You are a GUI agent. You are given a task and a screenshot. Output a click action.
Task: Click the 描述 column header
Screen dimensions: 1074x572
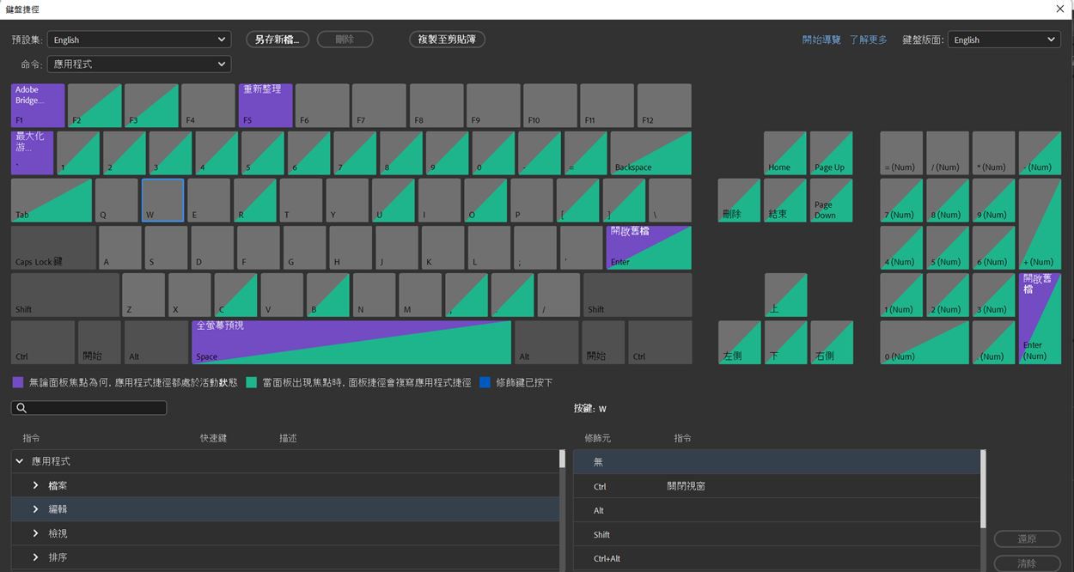[288, 438]
